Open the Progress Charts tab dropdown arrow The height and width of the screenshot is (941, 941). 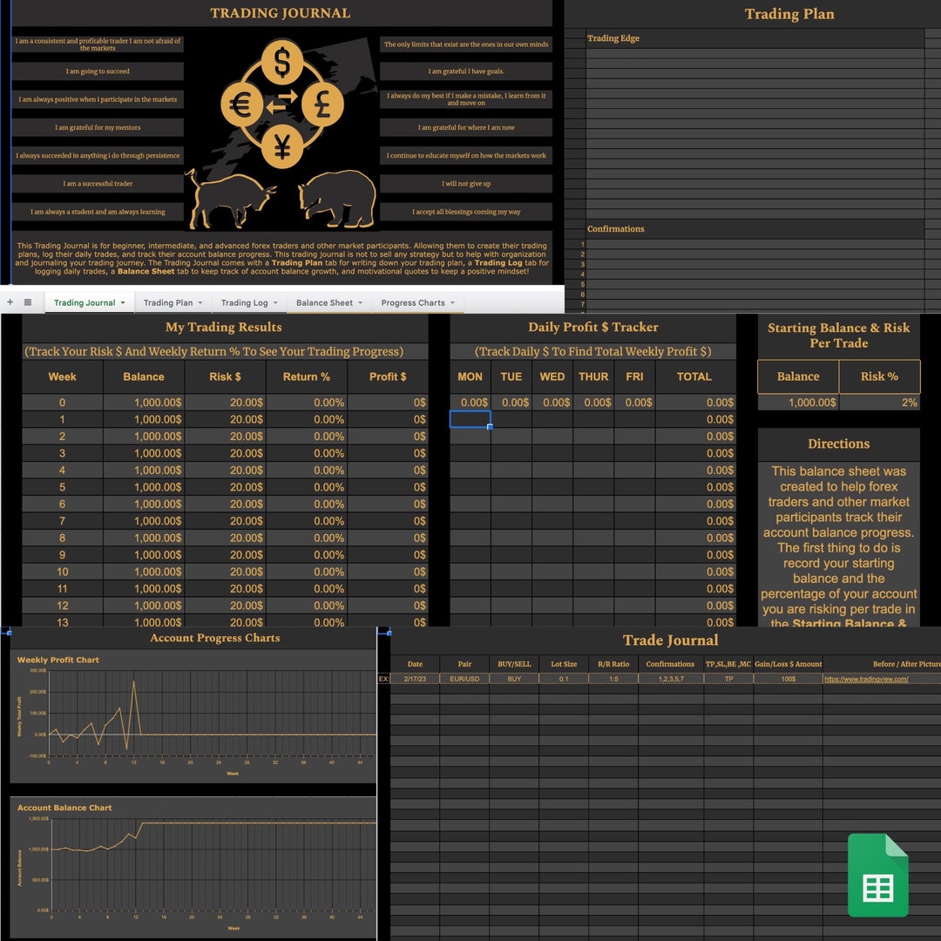pos(450,303)
